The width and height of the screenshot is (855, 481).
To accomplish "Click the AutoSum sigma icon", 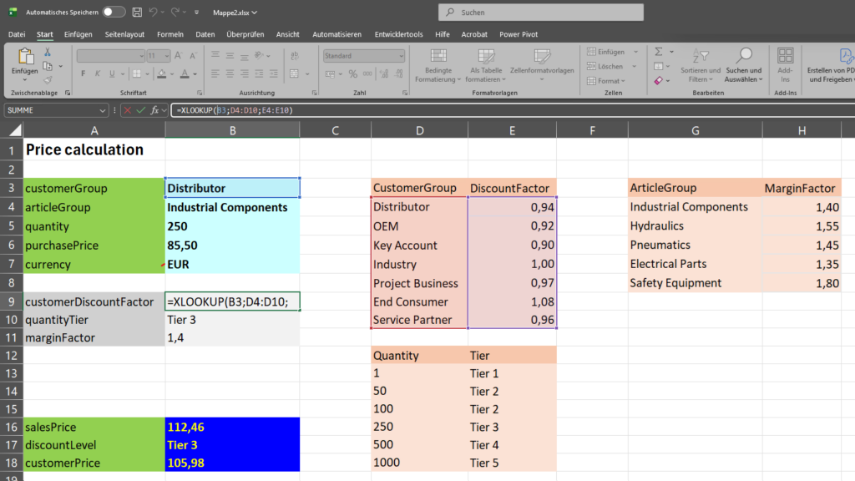I will click(x=659, y=51).
